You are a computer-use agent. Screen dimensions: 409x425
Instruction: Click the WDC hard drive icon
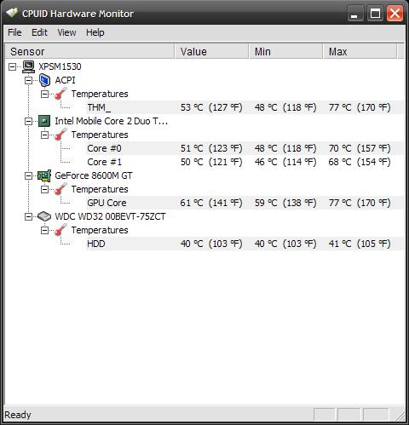tap(44, 216)
